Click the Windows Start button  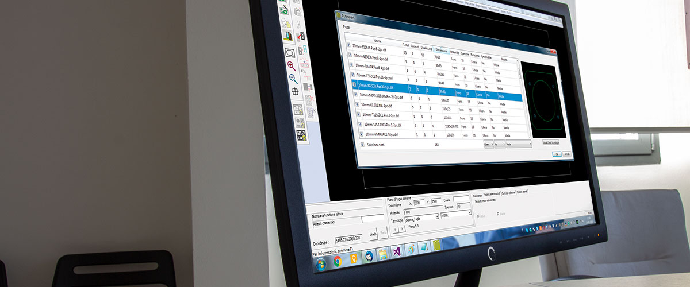point(321,264)
